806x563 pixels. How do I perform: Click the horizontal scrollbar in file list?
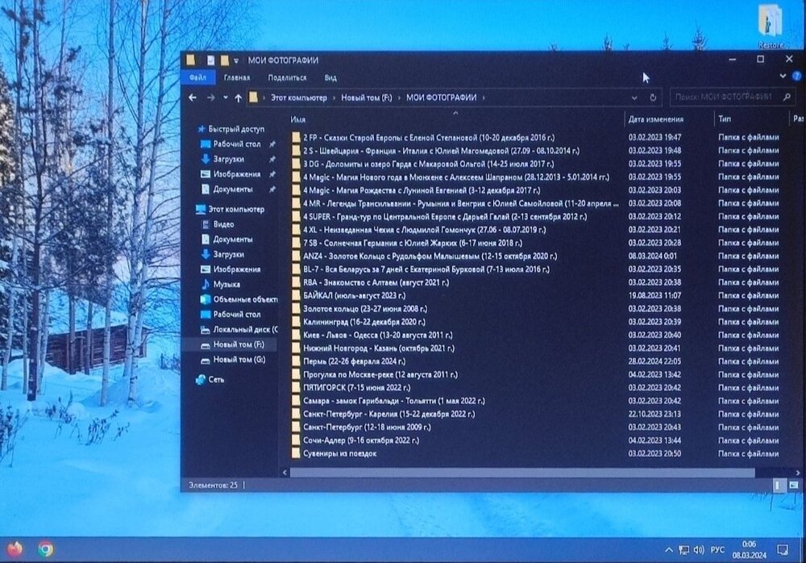tap(522, 473)
